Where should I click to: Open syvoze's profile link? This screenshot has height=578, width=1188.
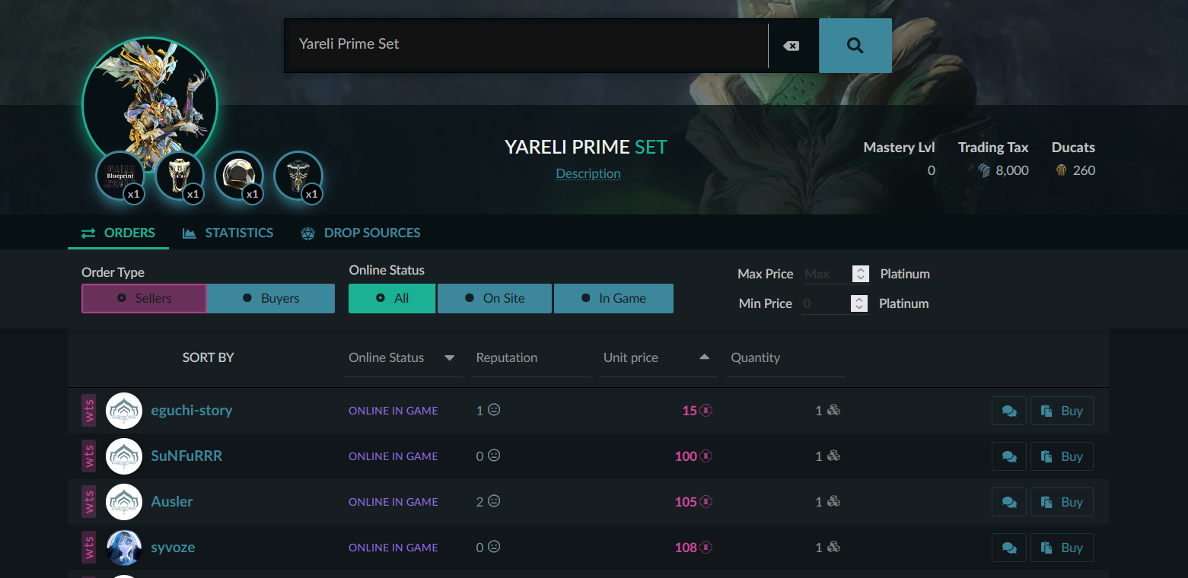coord(174,548)
